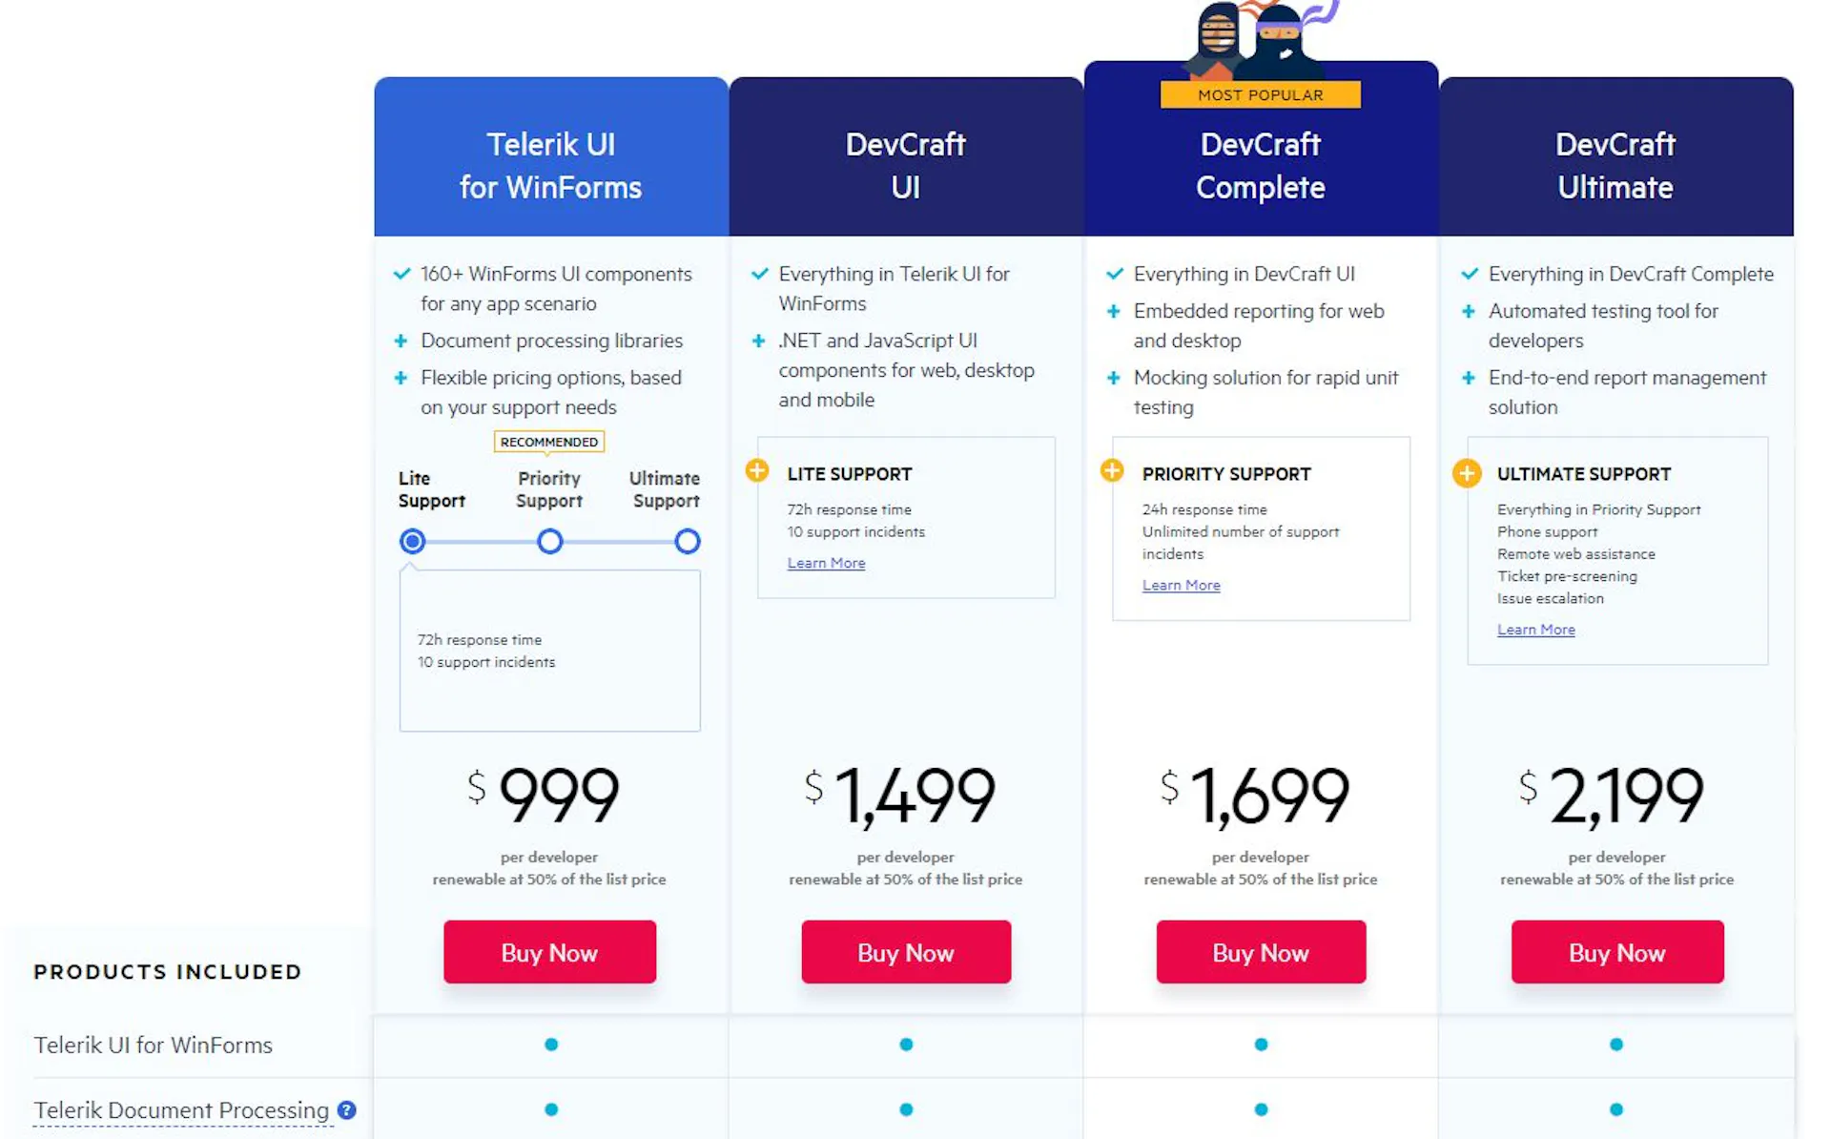This screenshot has height=1139, width=1831.
Task: Click the Telerik UI for WinForms plan header
Action: (x=551, y=165)
